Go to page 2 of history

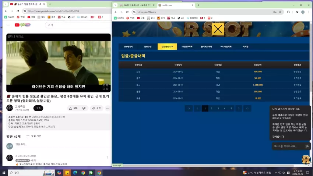[x=212, y=108]
